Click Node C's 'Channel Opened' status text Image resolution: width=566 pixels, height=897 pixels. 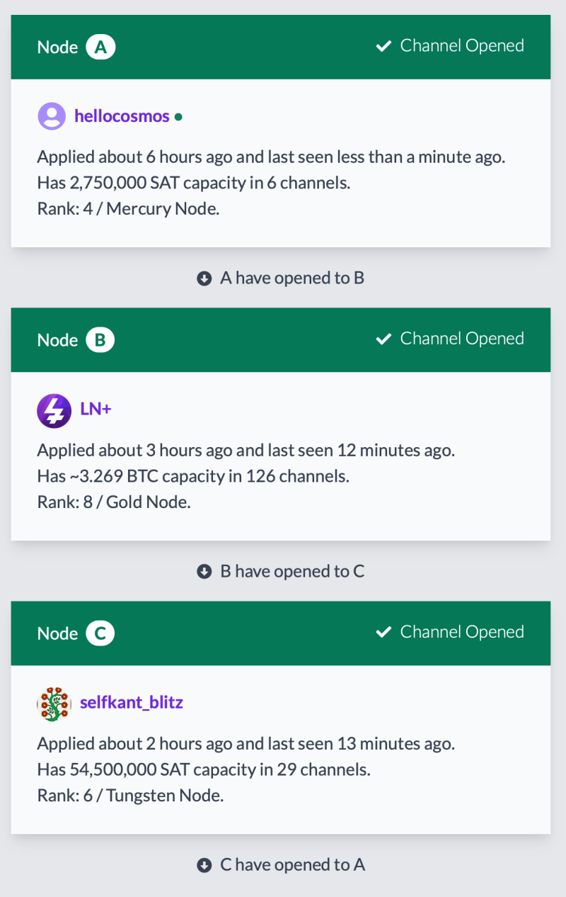pos(462,632)
